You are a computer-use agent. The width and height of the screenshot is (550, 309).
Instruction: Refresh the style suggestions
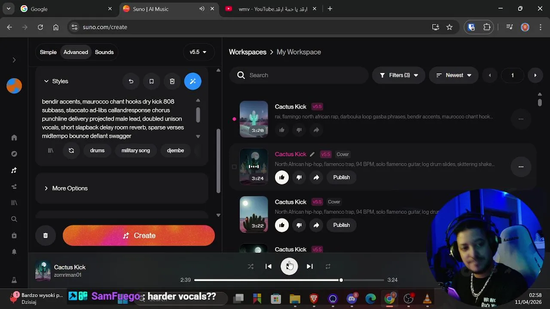pos(71,151)
